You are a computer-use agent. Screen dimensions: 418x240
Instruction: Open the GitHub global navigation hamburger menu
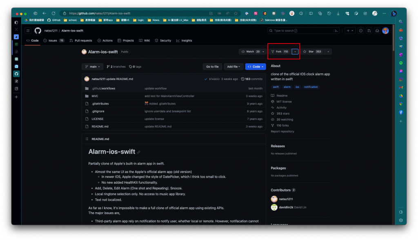[x=28, y=31]
